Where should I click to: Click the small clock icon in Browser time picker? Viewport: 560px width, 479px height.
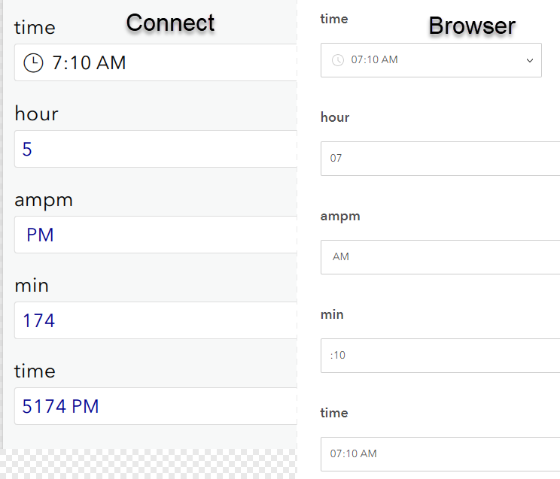click(x=338, y=60)
